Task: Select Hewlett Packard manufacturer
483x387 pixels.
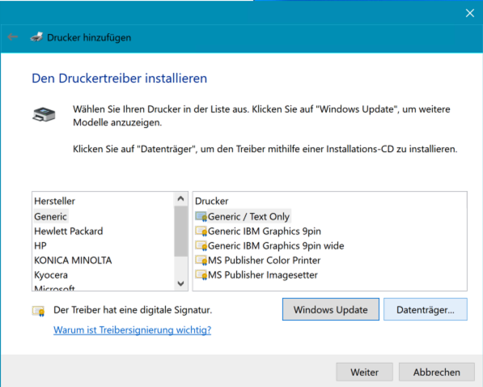Action: [x=69, y=232]
